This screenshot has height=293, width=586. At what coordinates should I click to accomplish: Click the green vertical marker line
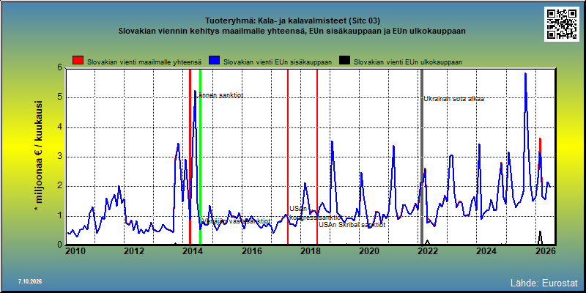coord(200,157)
